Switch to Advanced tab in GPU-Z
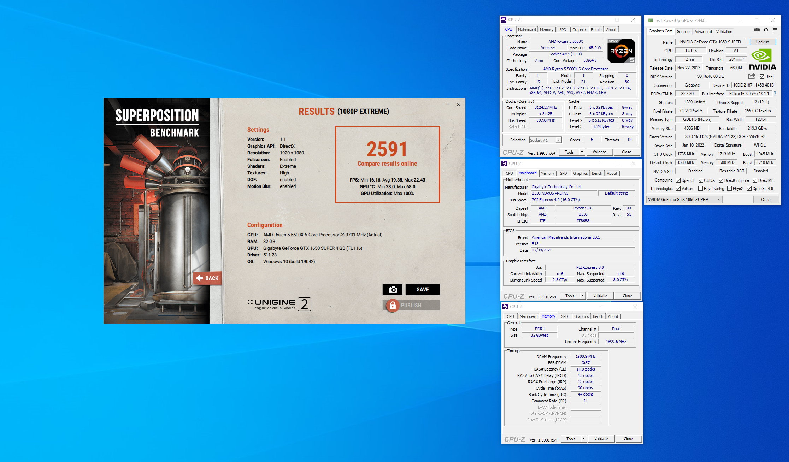 click(x=703, y=31)
